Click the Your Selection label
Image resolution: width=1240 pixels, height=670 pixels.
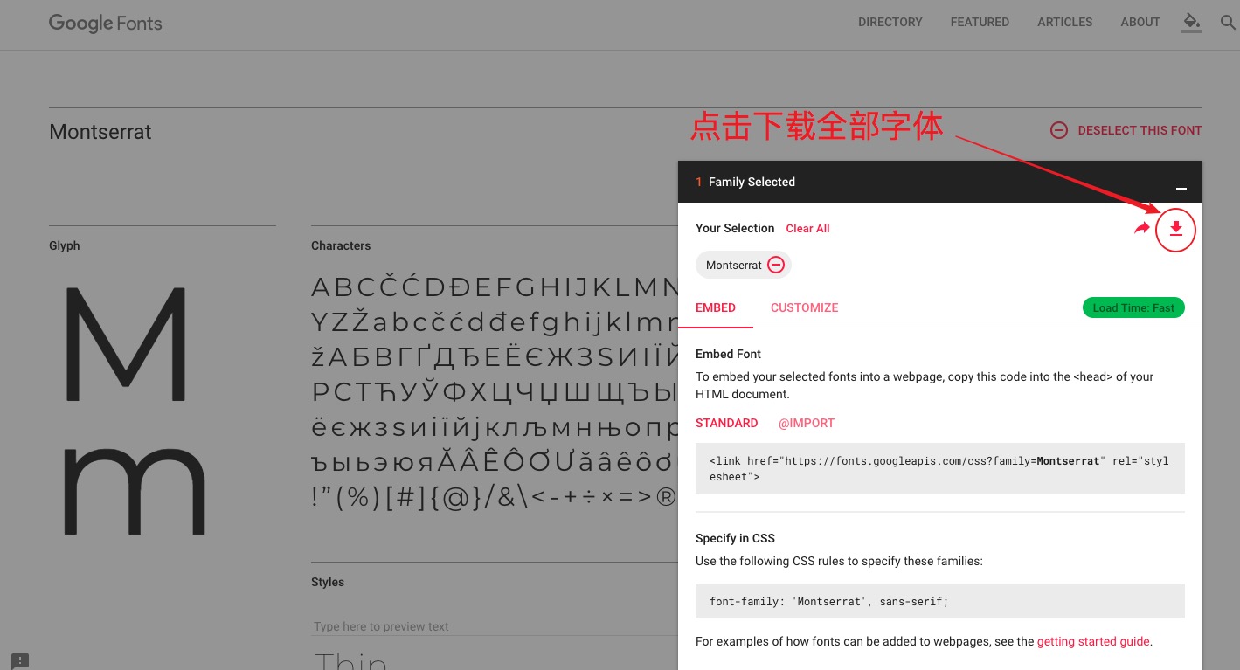tap(735, 228)
